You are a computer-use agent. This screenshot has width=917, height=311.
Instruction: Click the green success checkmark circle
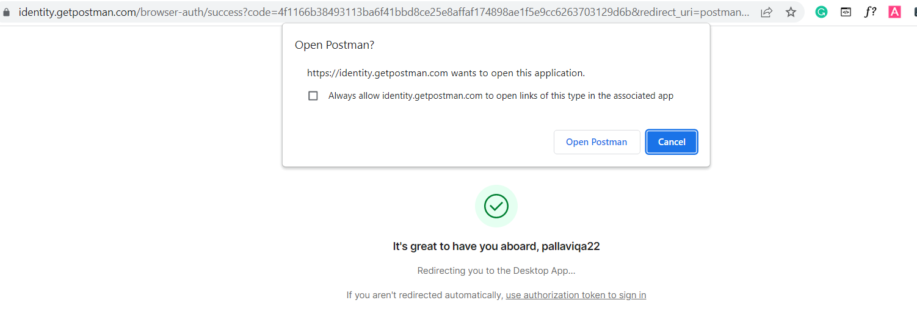(496, 206)
